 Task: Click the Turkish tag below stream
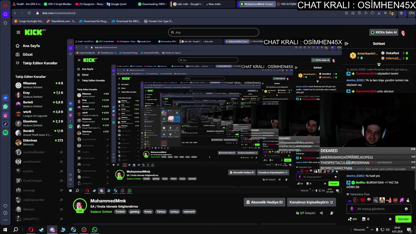tap(120, 212)
